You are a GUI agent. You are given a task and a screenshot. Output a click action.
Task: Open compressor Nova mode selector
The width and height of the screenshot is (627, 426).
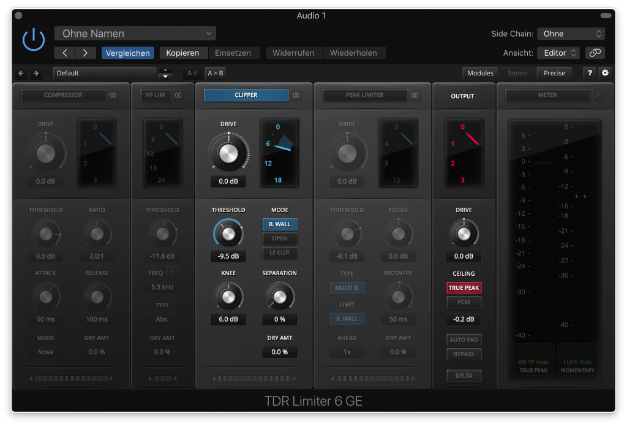[45, 352]
